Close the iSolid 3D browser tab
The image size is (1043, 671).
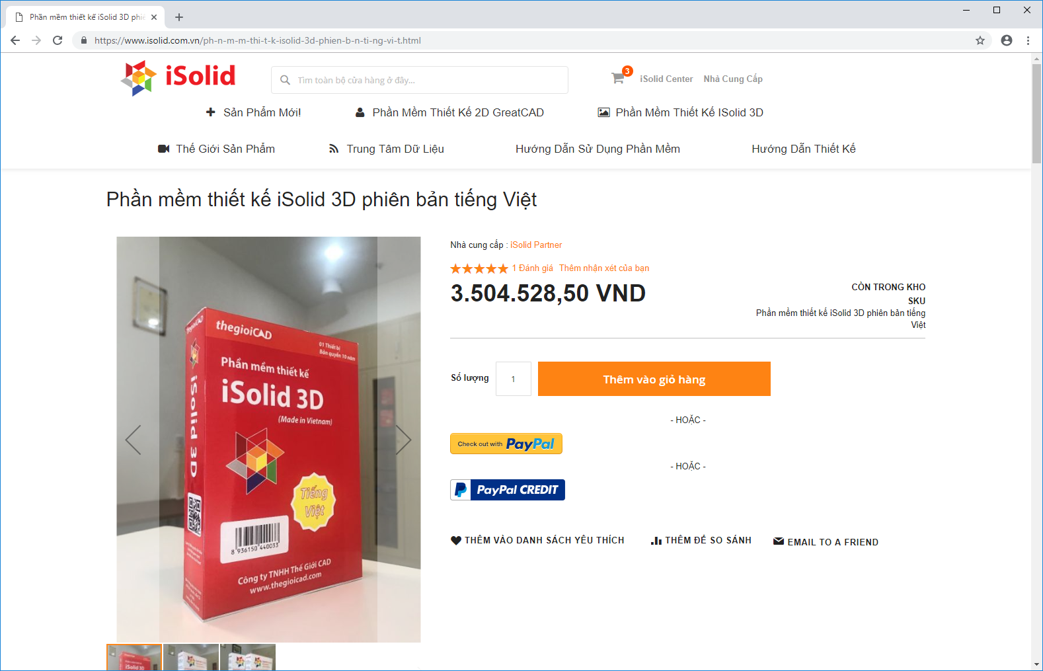pos(154,17)
